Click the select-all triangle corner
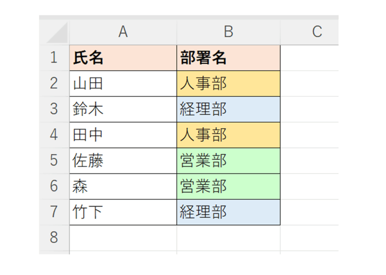 click(x=57, y=33)
